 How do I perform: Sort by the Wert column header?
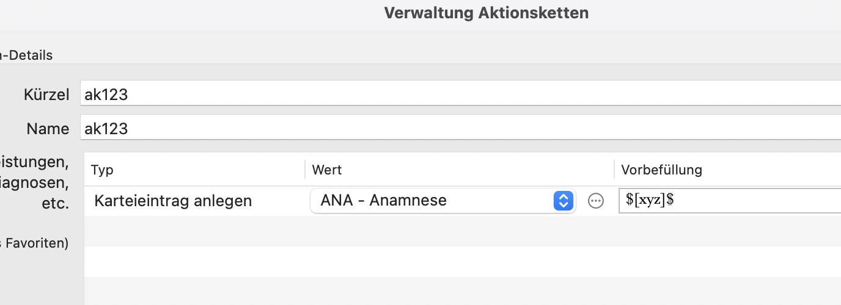point(327,170)
